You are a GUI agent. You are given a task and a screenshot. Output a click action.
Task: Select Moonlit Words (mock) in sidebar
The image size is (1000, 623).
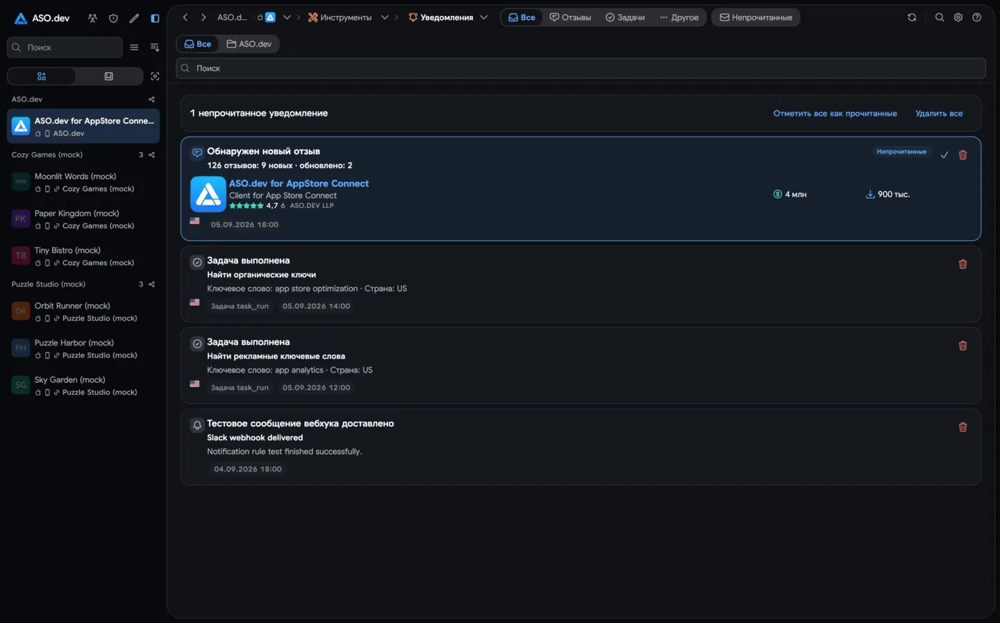point(83,182)
